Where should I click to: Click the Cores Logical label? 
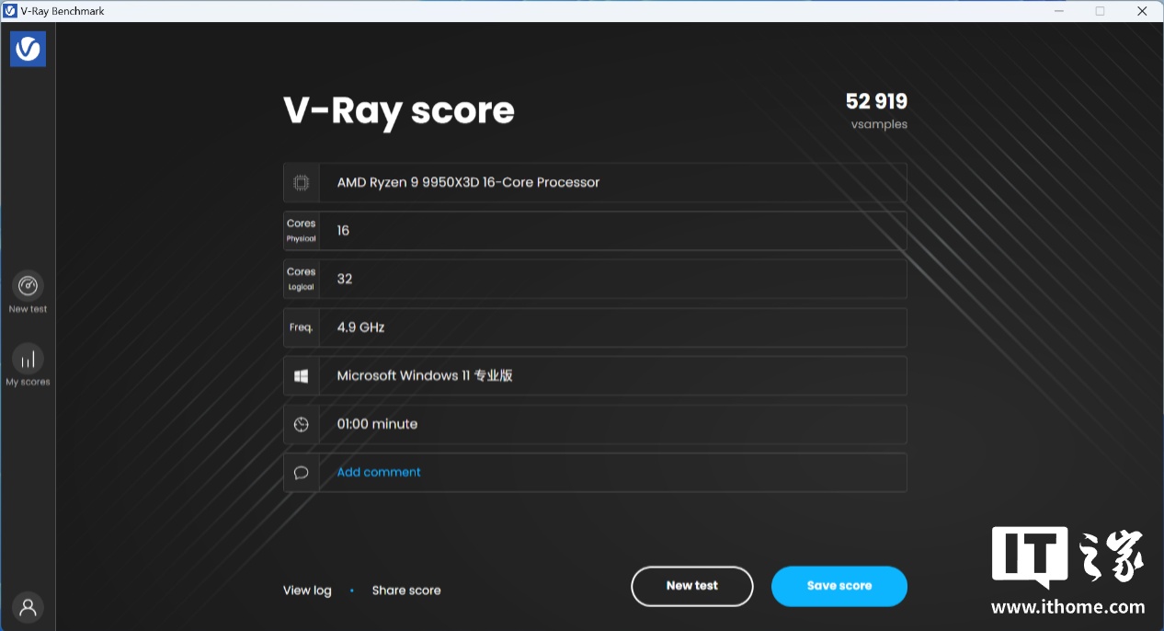[301, 279]
